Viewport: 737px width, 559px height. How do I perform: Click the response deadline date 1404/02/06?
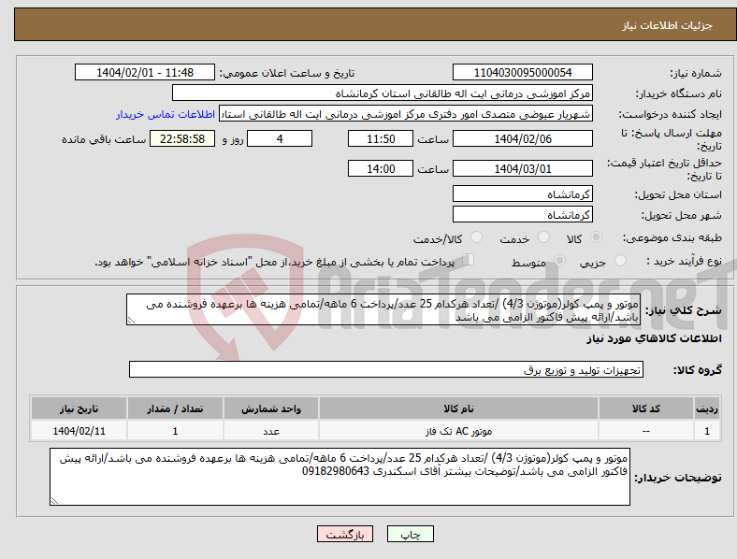pyautogui.click(x=523, y=138)
